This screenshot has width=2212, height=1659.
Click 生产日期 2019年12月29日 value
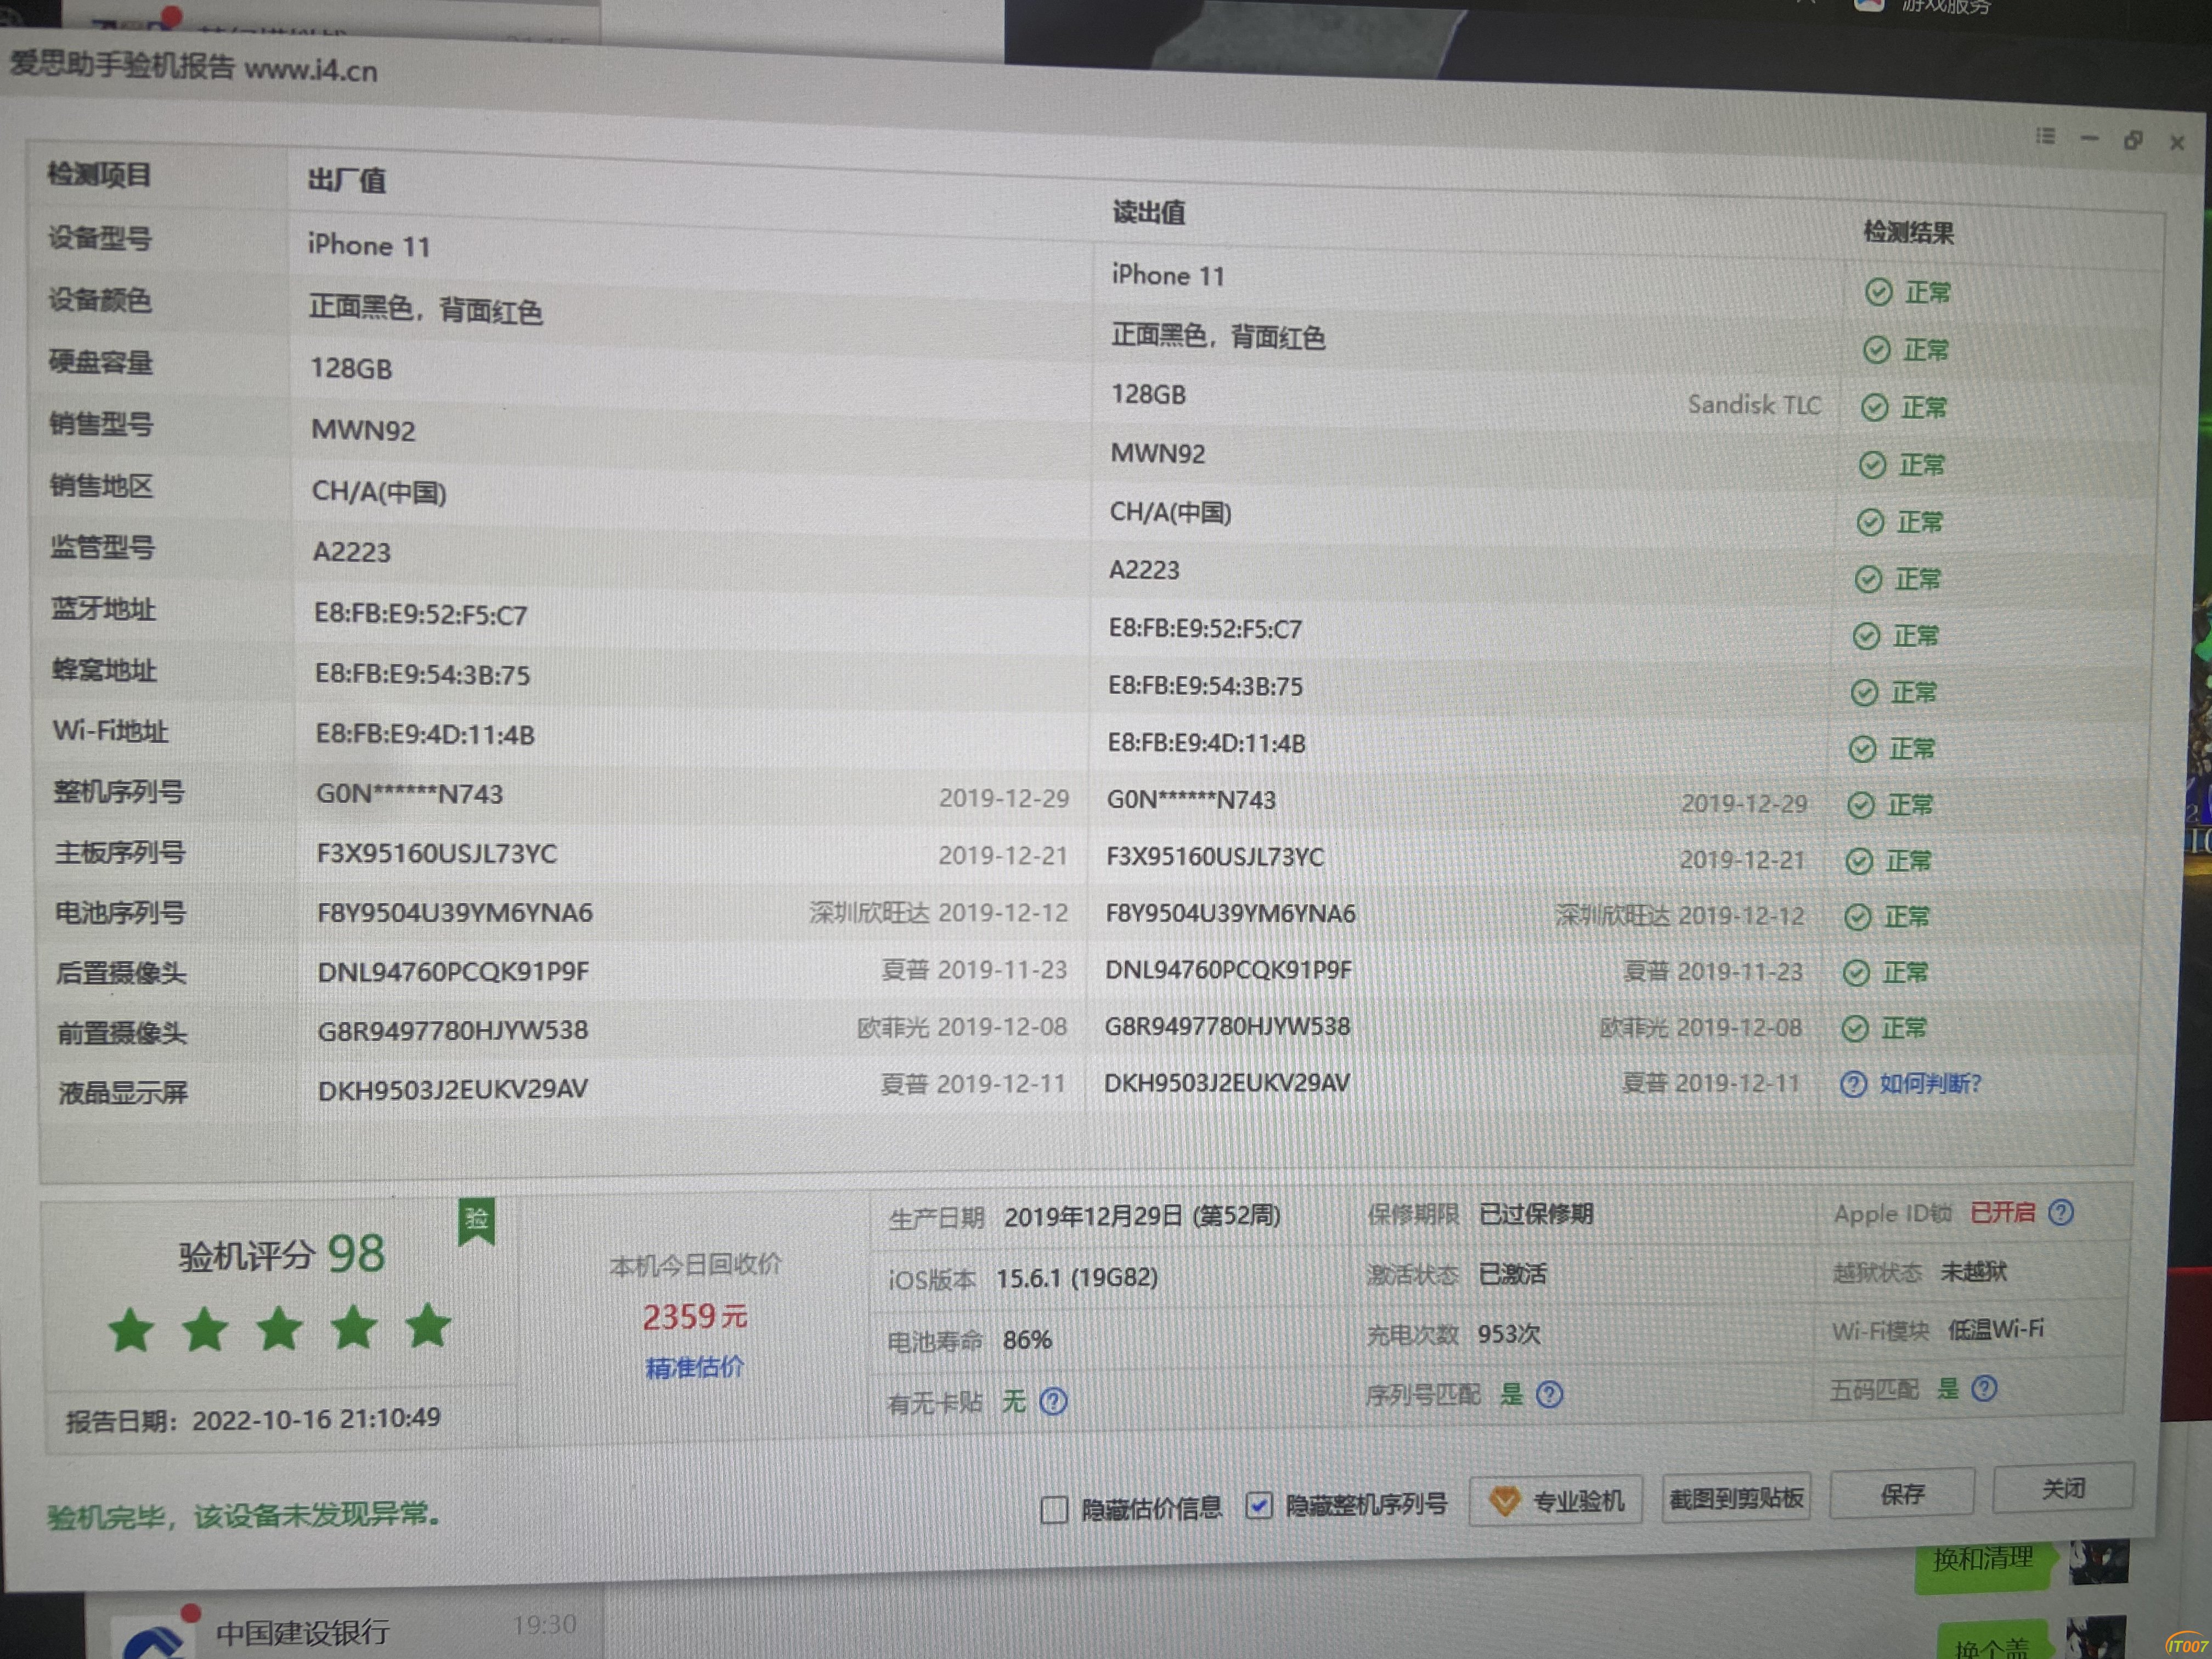pos(1142,1217)
